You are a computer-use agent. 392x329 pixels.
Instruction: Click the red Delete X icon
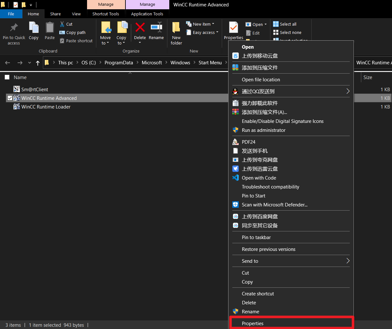tap(140, 28)
